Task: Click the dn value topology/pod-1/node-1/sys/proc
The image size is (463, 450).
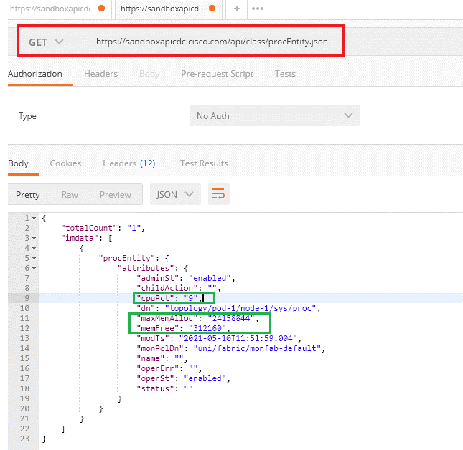Action: point(240,308)
